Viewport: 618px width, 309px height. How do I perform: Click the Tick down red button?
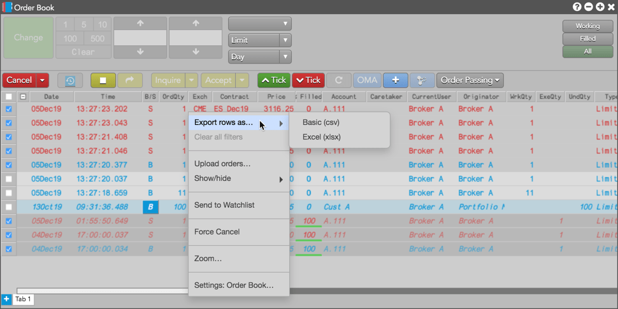point(308,80)
